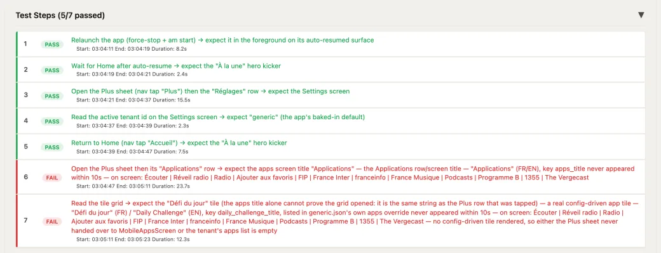Click the FAIL badge of step 6

point(52,178)
